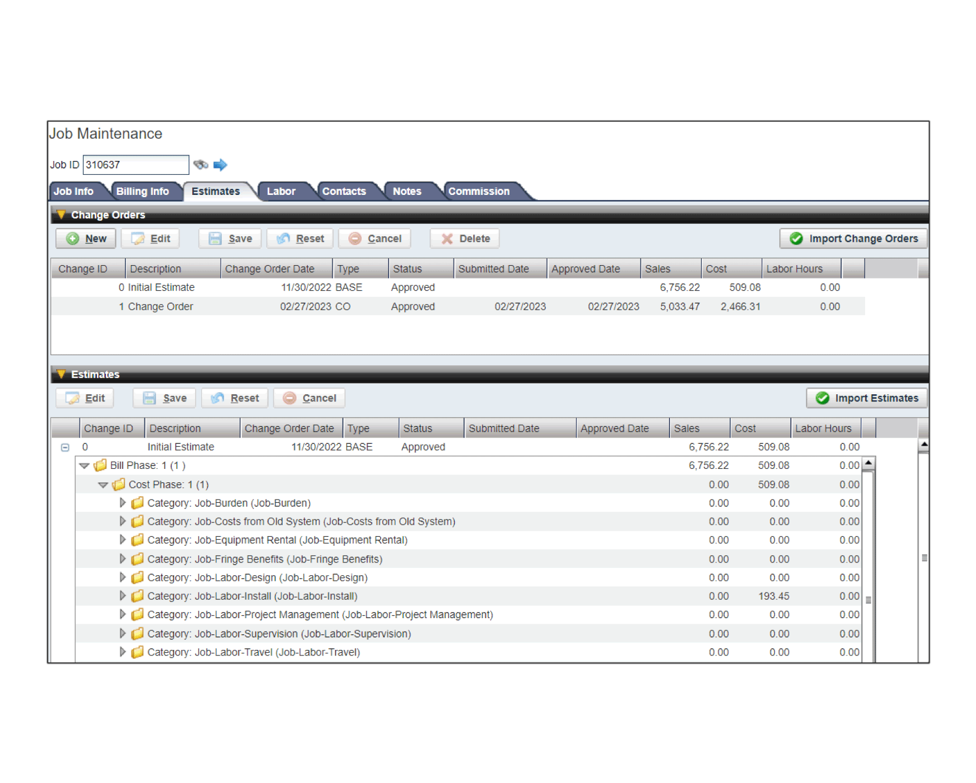Open the Commission tab
This screenshot has height=783, width=976.
tap(478, 191)
